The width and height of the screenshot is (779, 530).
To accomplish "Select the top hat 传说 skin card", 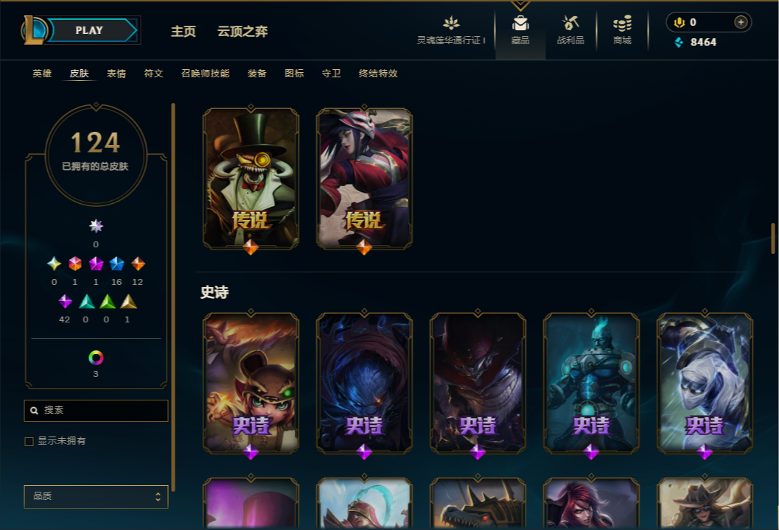I will [251, 179].
